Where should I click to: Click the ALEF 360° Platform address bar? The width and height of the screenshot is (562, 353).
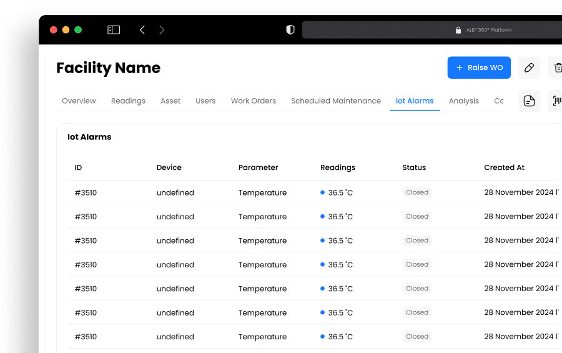pos(431,30)
